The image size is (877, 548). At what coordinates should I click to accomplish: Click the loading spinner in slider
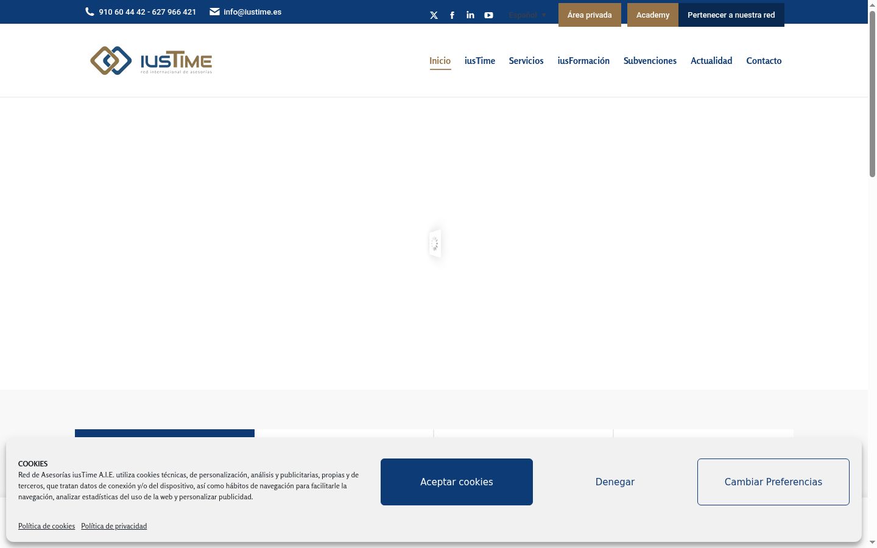(x=434, y=244)
